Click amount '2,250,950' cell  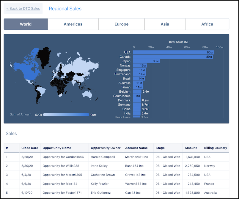coord(192,166)
